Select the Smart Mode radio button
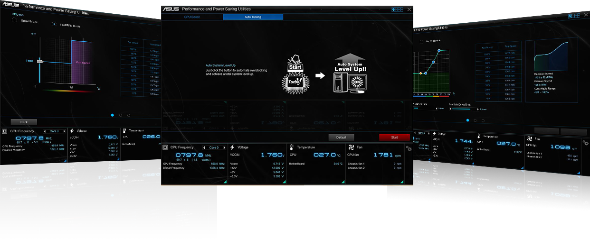590x239 pixels. tap(14, 20)
